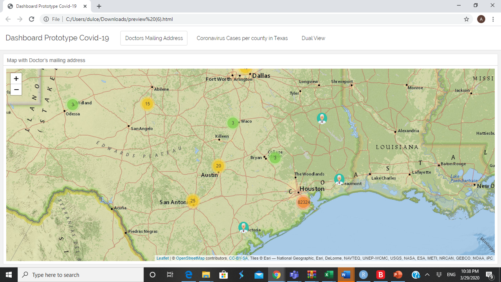Switch to PowerPoint from the taskbar

click(398, 275)
